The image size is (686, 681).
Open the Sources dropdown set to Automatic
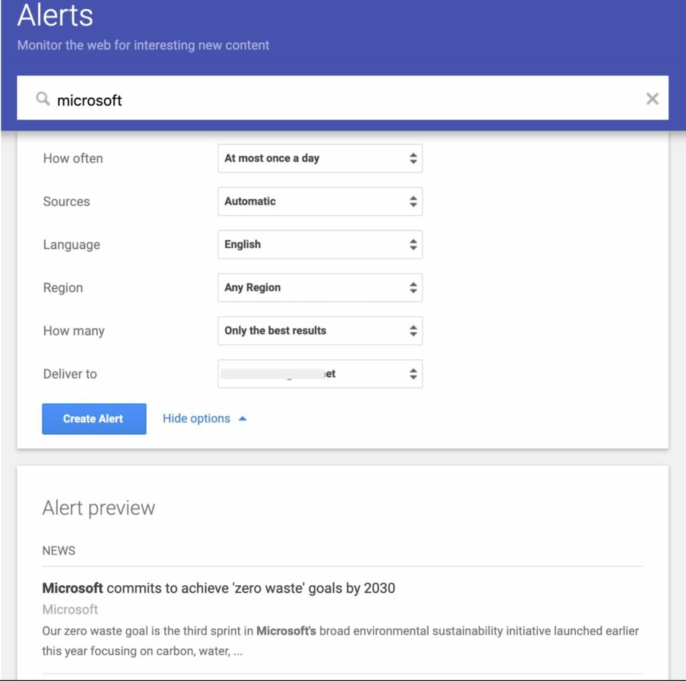click(320, 201)
